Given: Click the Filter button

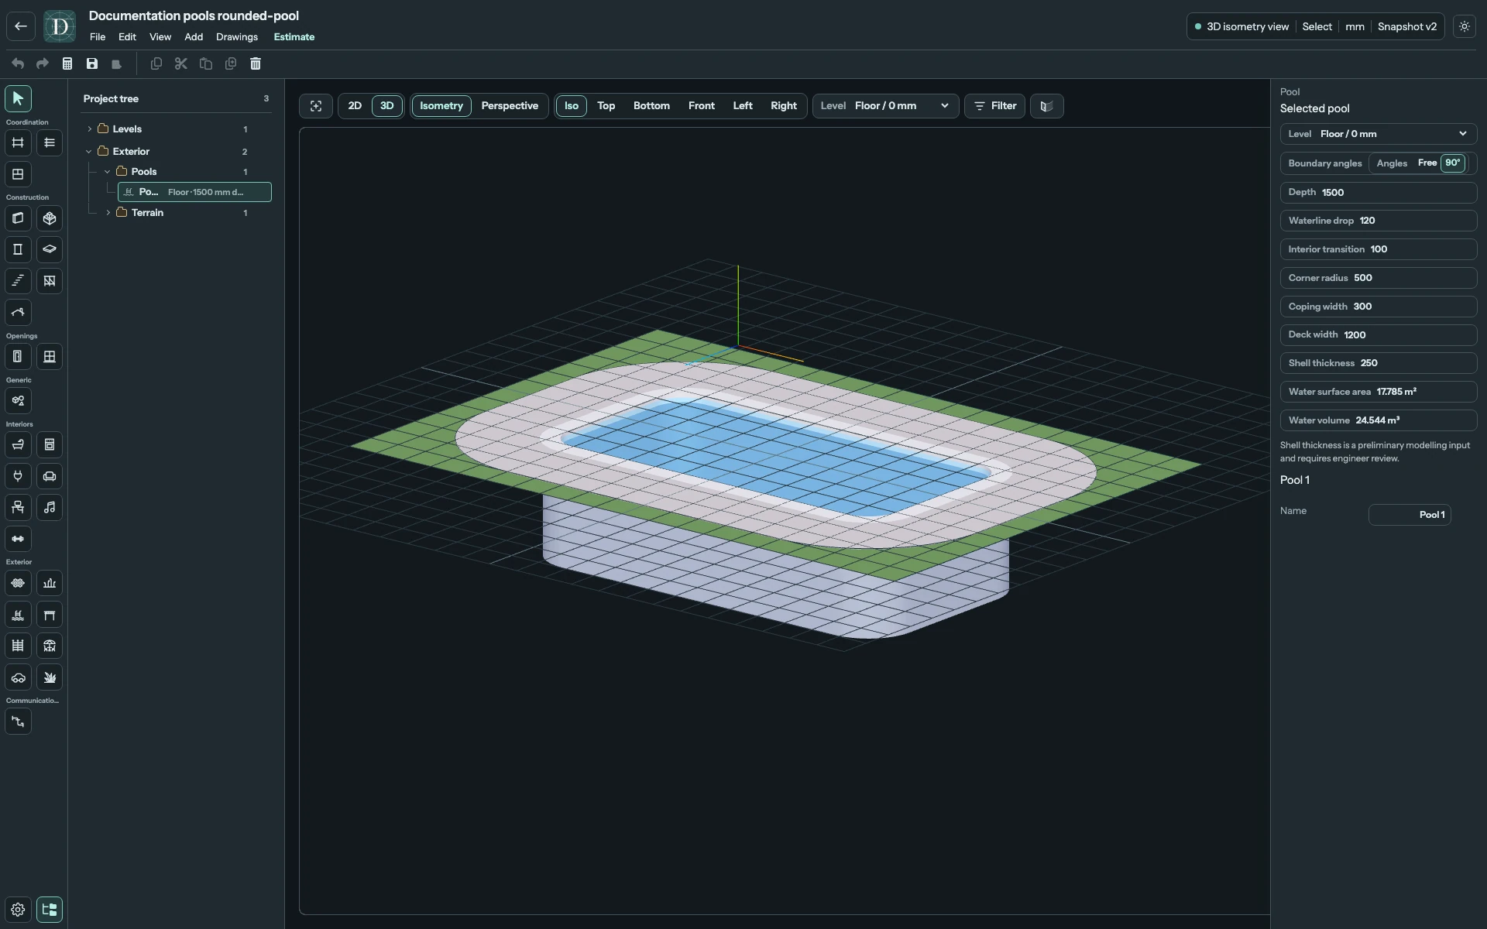Looking at the screenshot, I should pos(995,106).
